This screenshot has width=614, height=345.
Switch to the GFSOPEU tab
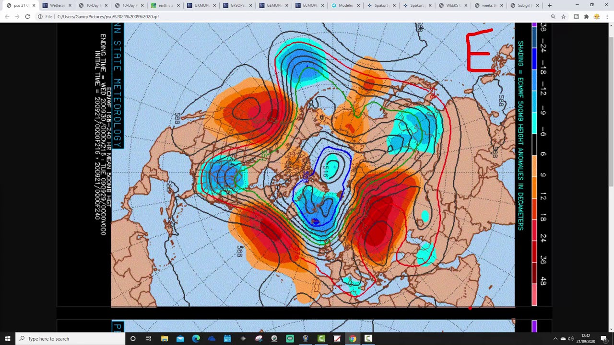click(x=237, y=5)
